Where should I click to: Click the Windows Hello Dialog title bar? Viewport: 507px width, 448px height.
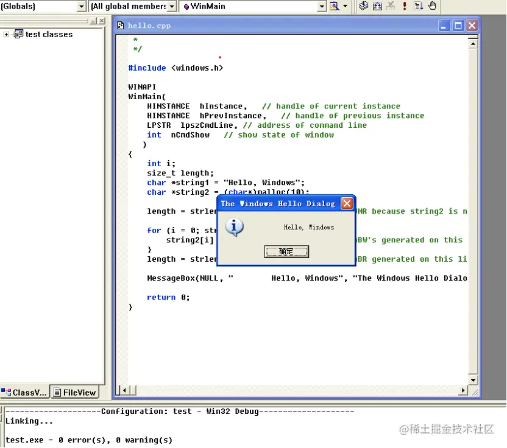coord(278,203)
